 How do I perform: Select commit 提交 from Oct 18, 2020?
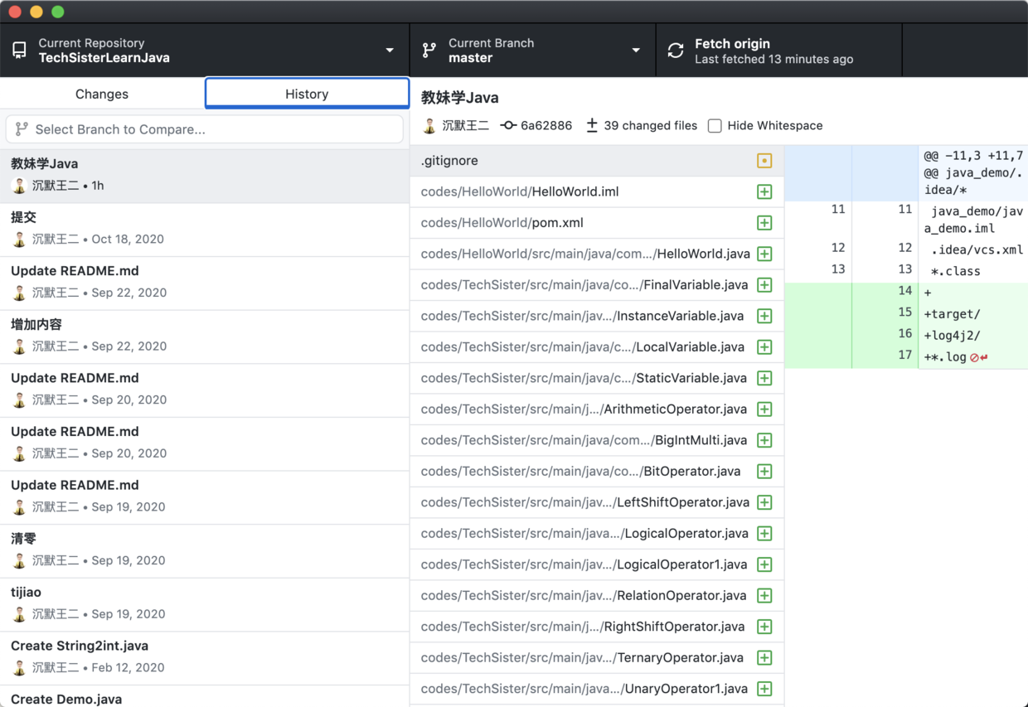[205, 230]
